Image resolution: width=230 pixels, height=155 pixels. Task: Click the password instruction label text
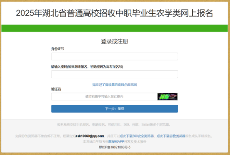point(87,67)
